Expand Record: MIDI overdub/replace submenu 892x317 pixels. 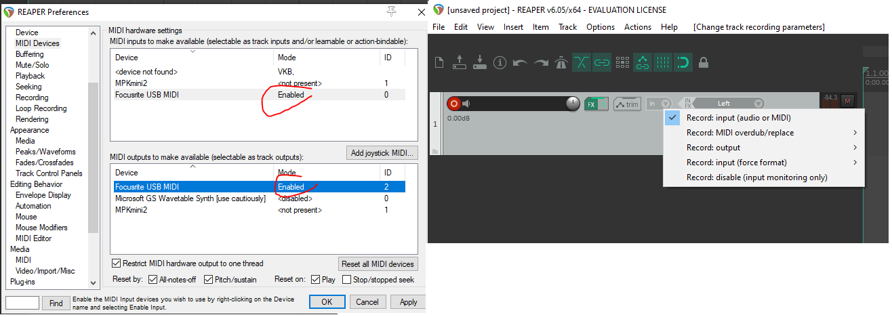coord(764,133)
